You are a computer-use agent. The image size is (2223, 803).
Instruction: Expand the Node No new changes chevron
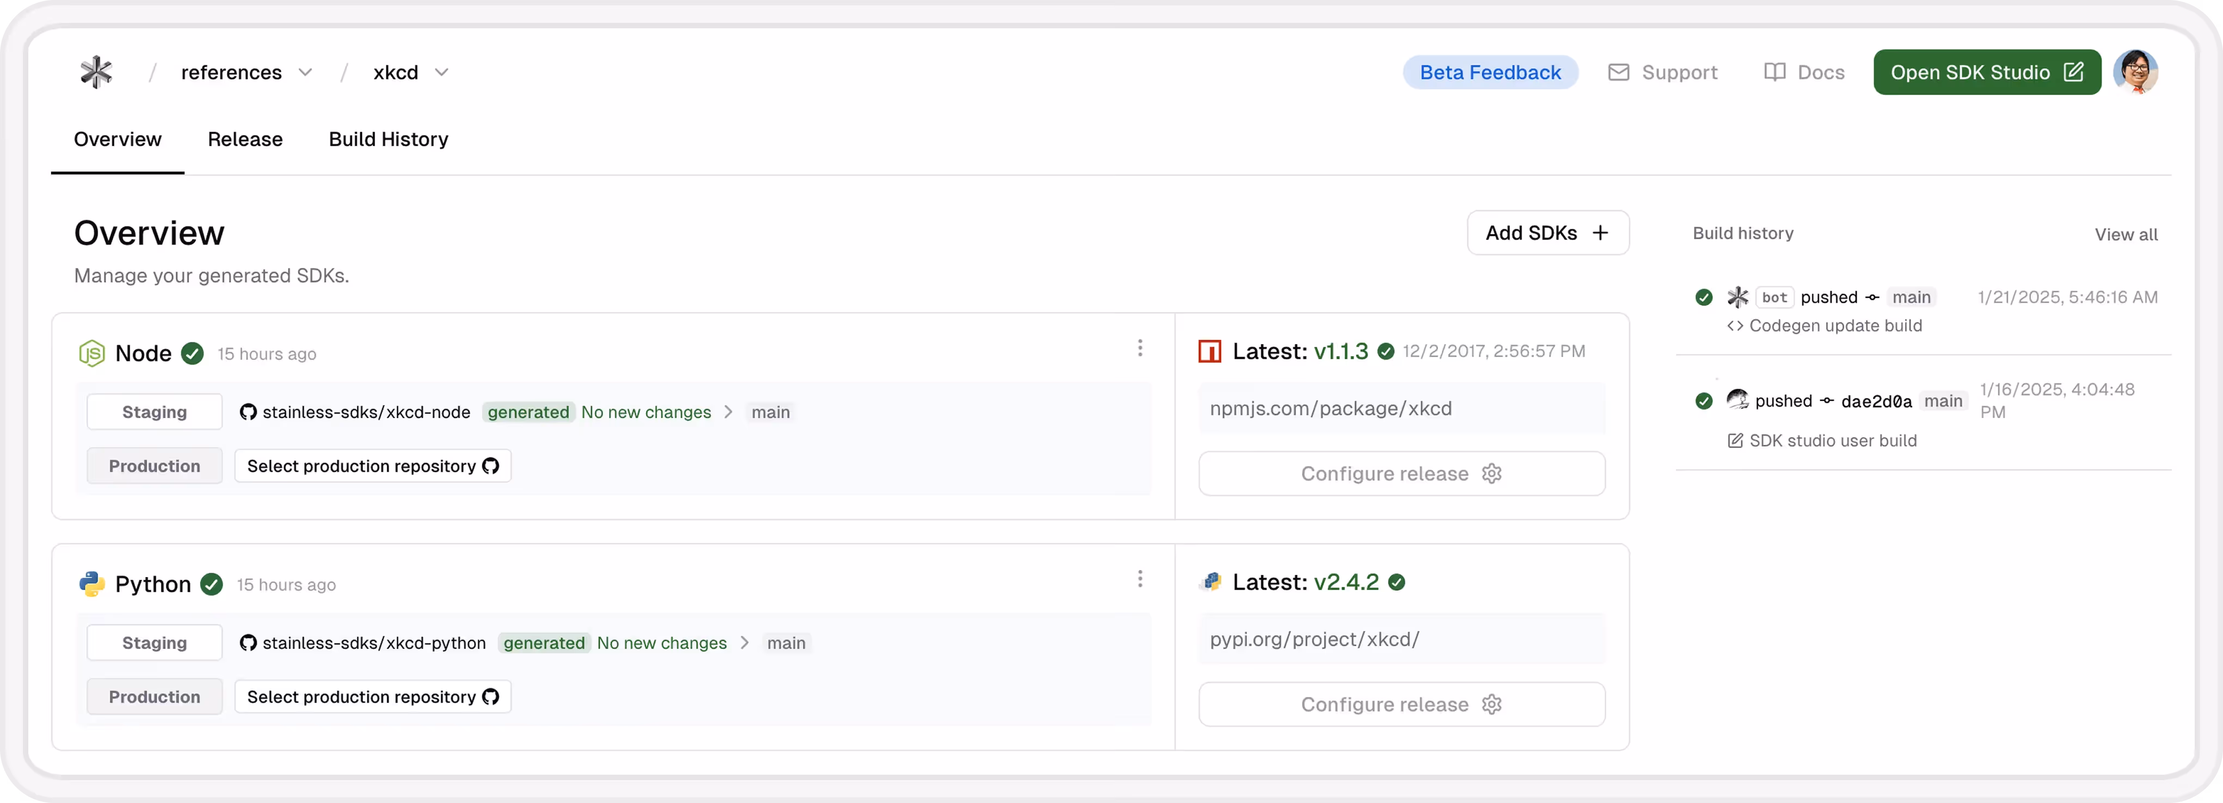coord(728,413)
